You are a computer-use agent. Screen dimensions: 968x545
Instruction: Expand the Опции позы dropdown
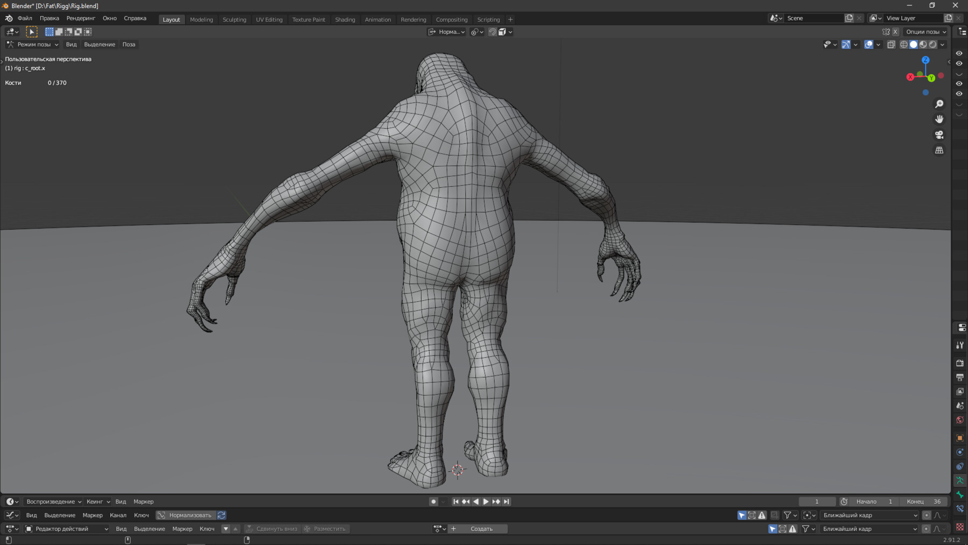(926, 32)
